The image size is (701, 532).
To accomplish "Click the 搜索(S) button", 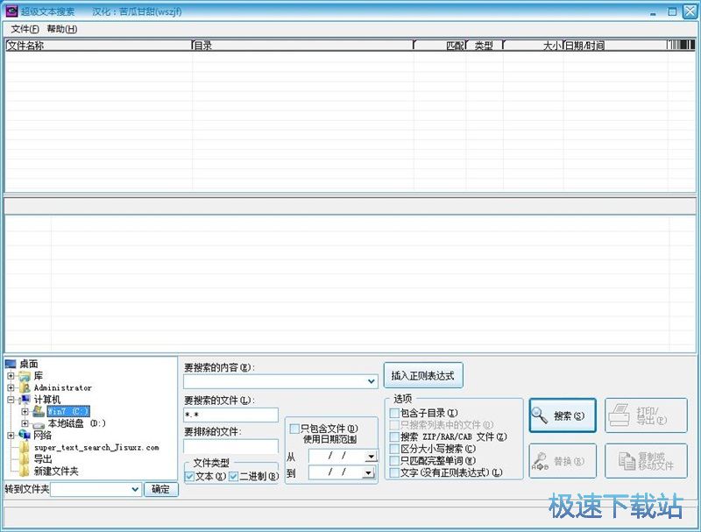I will [x=563, y=415].
